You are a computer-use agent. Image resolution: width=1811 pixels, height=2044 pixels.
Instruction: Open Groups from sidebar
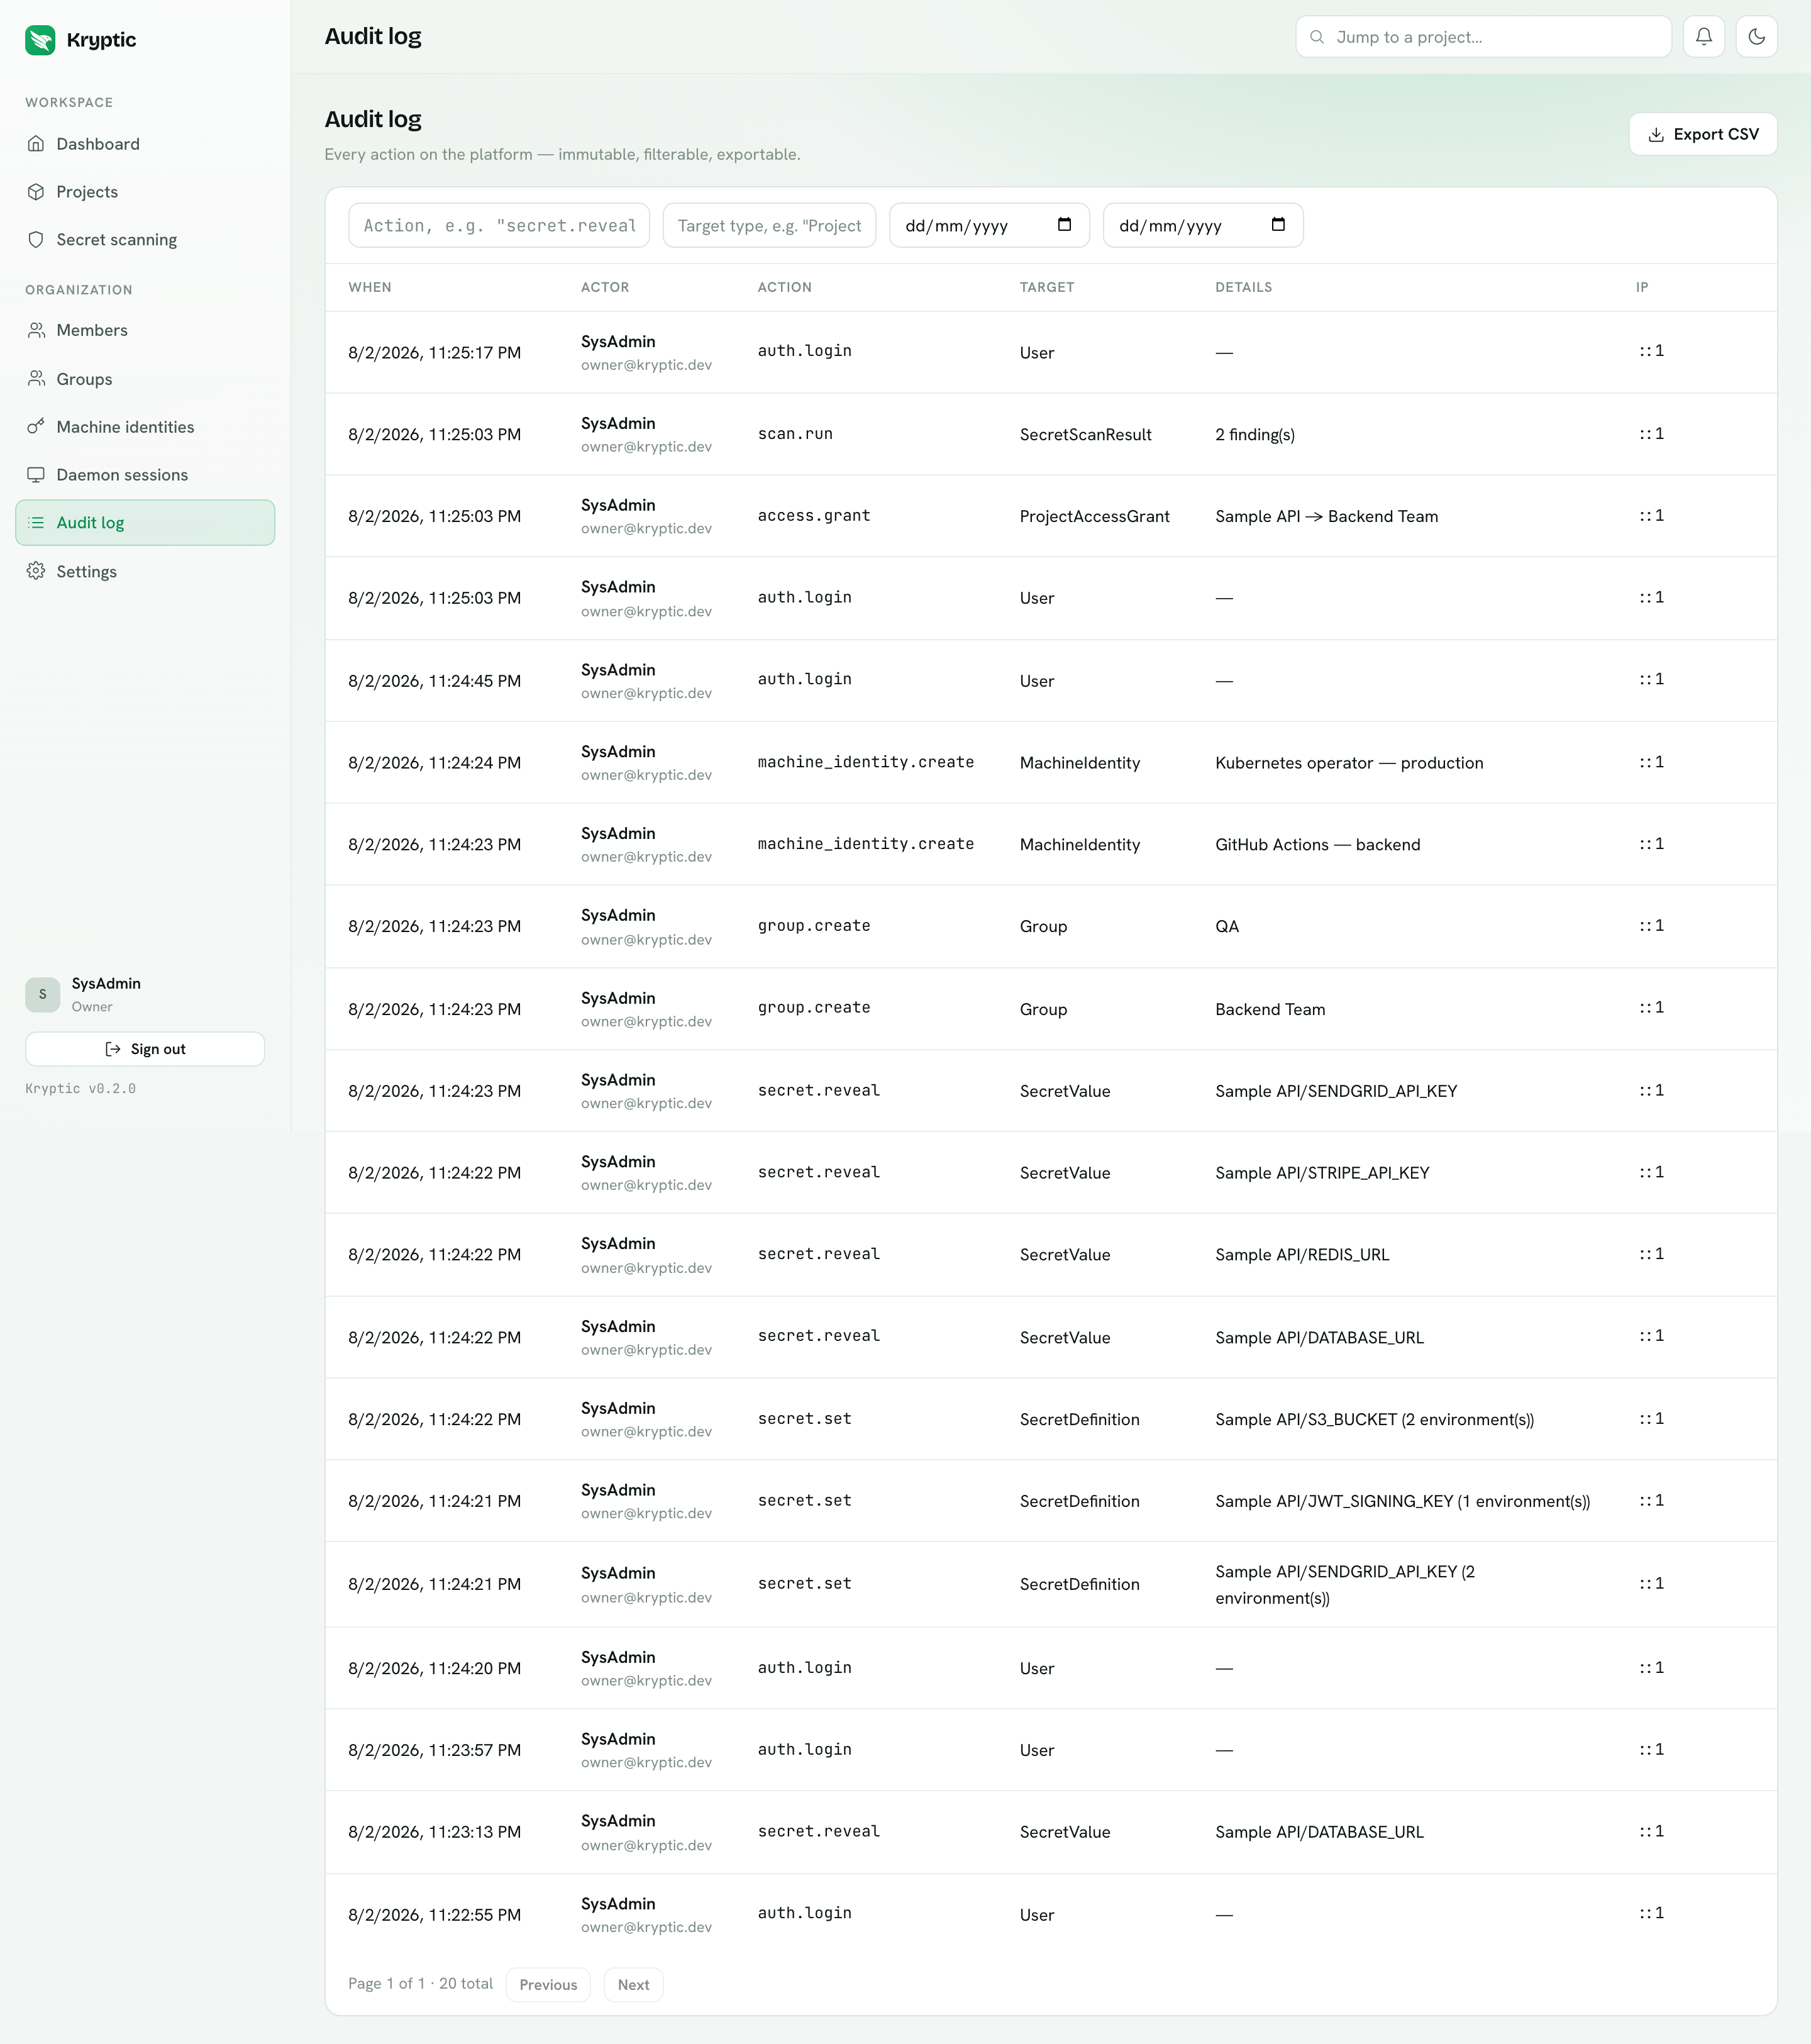pos(145,379)
